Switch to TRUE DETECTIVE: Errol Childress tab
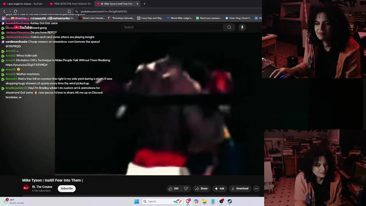The image size is (366, 206). (x=70, y=4)
